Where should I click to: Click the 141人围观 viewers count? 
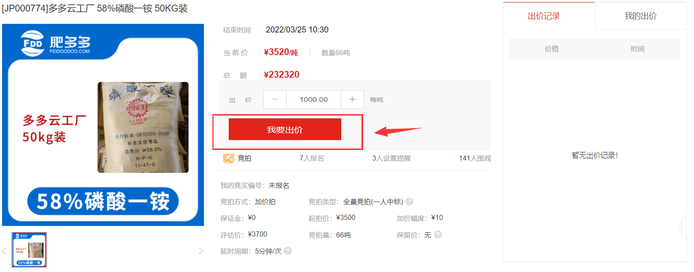point(475,158)
